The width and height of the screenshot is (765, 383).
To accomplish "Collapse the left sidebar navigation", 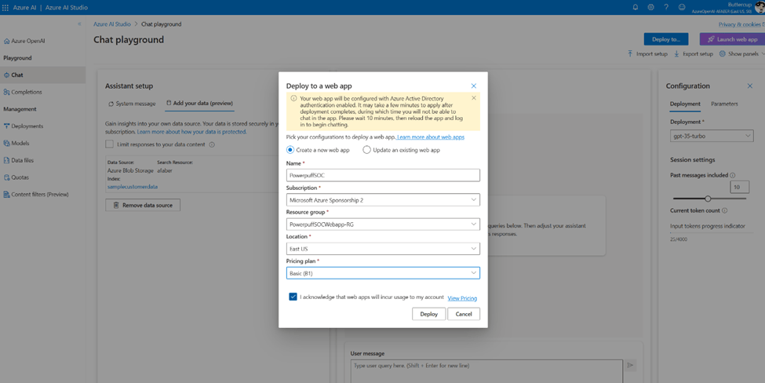I will [79, 24].
